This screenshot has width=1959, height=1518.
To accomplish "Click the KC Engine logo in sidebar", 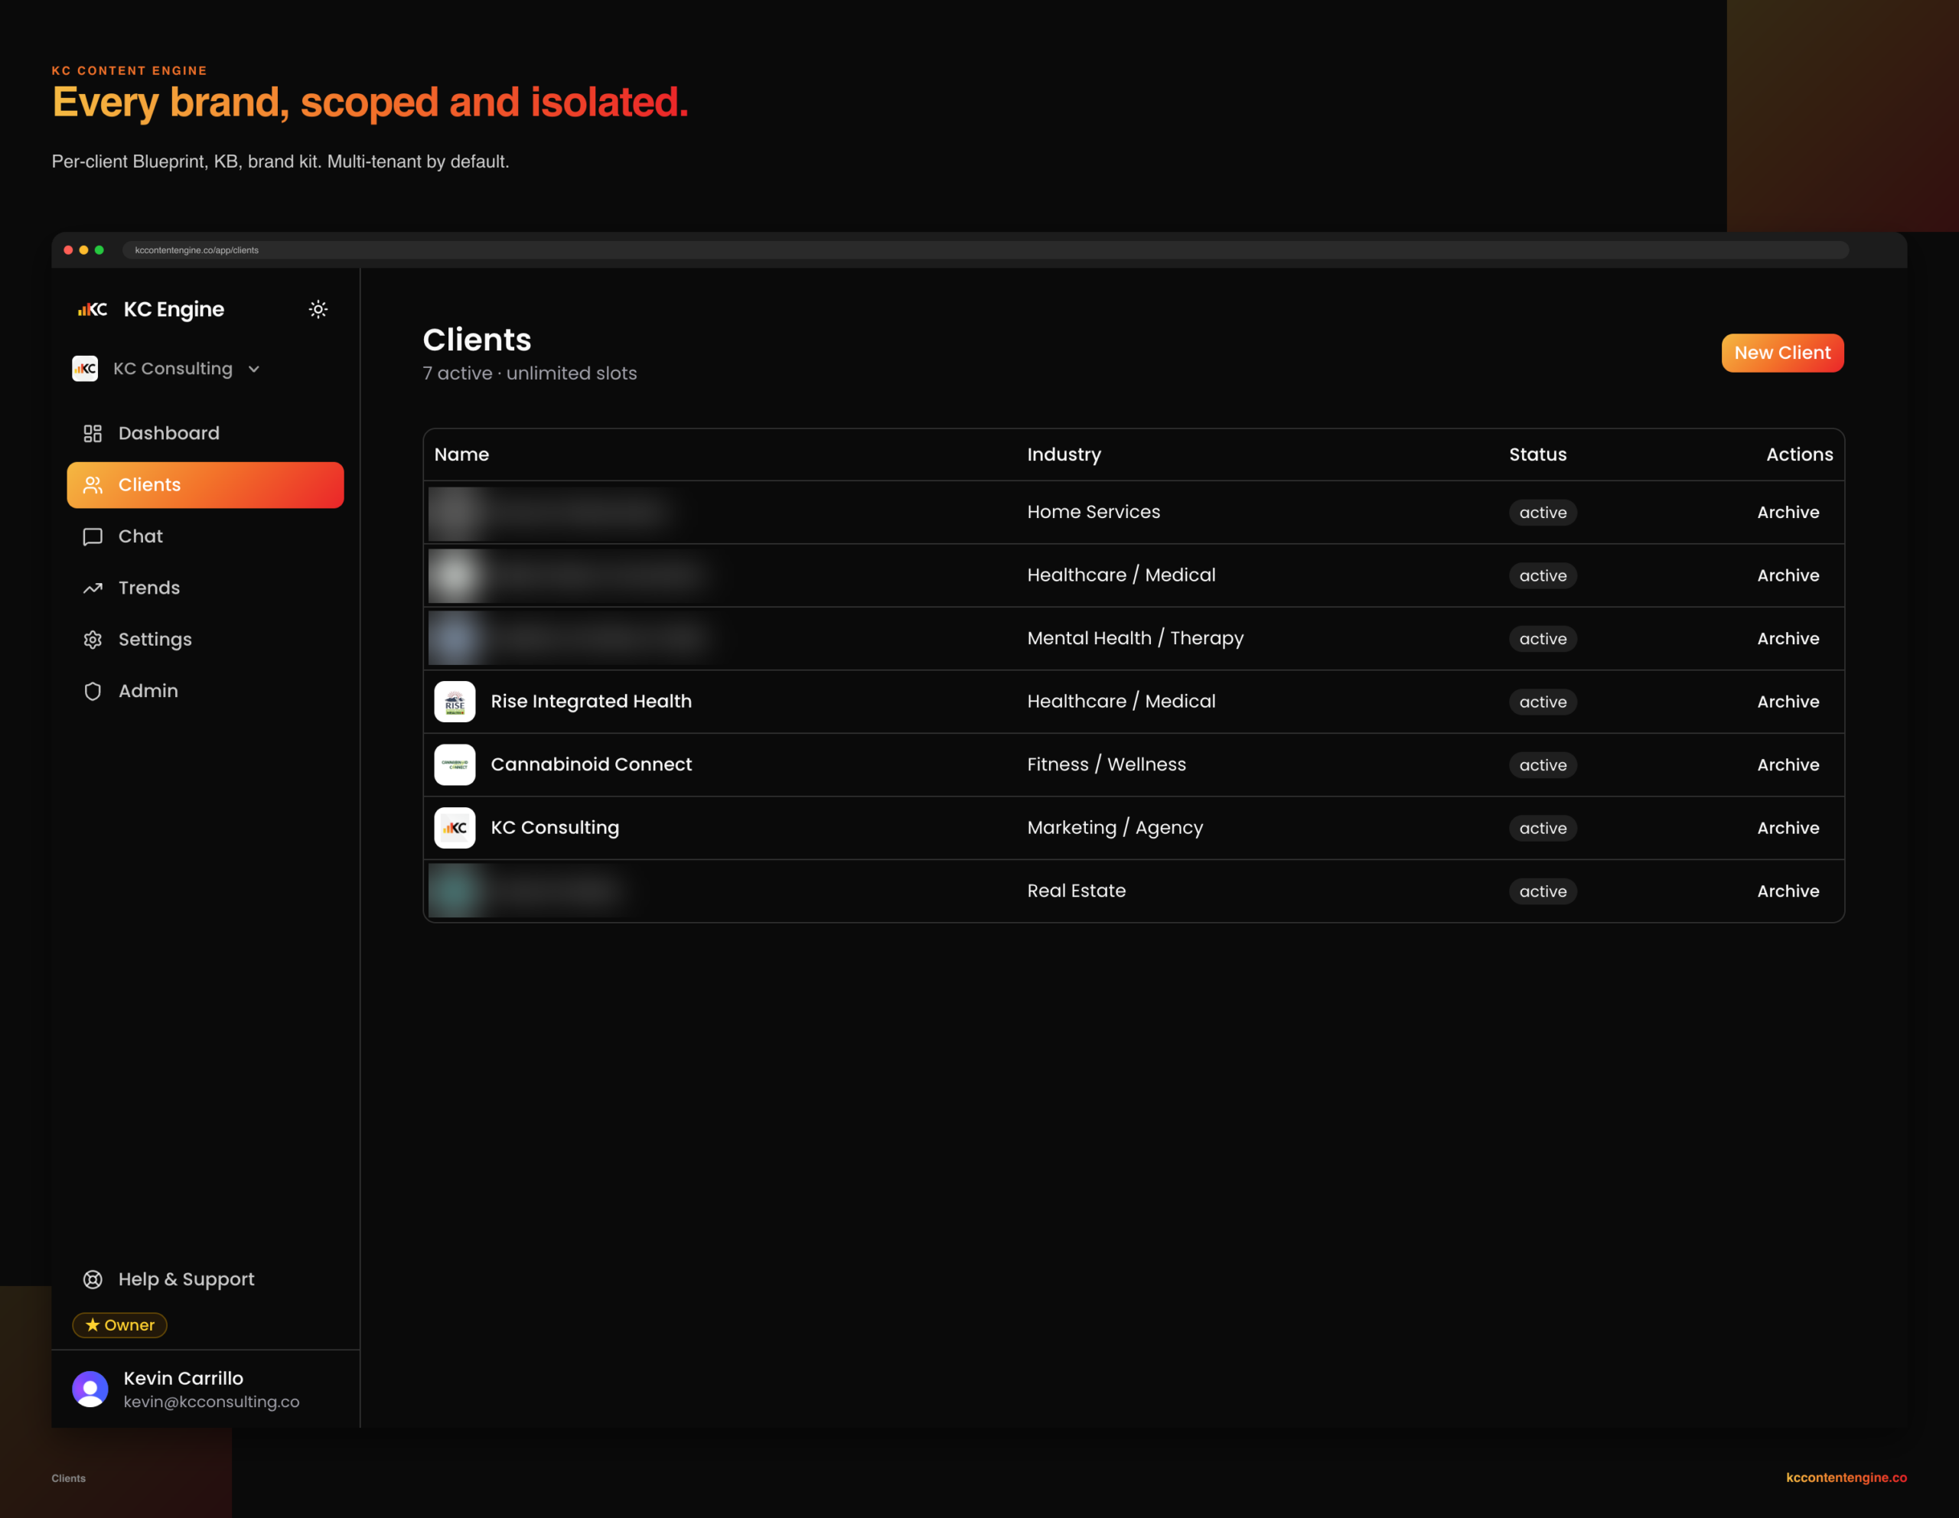I will [93, 309].
